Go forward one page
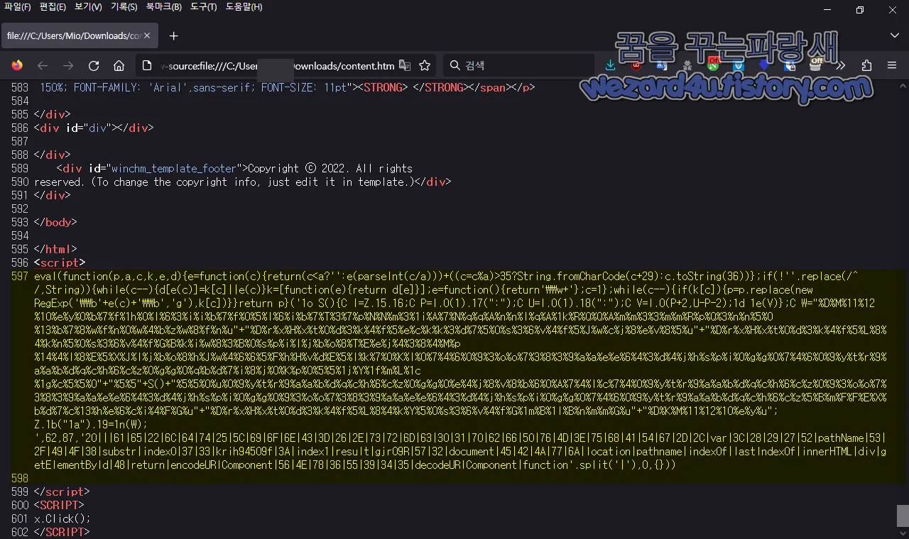Screen dimensions: 909x539 [x=68, y=65]
